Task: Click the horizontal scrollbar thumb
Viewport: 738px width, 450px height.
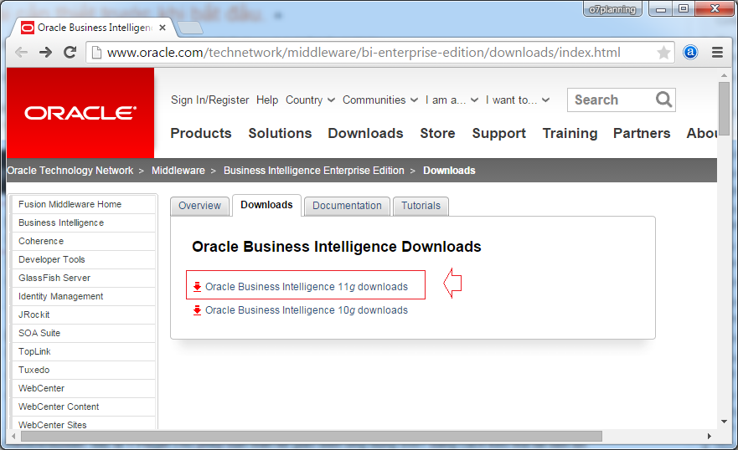Action: point(312,436)
